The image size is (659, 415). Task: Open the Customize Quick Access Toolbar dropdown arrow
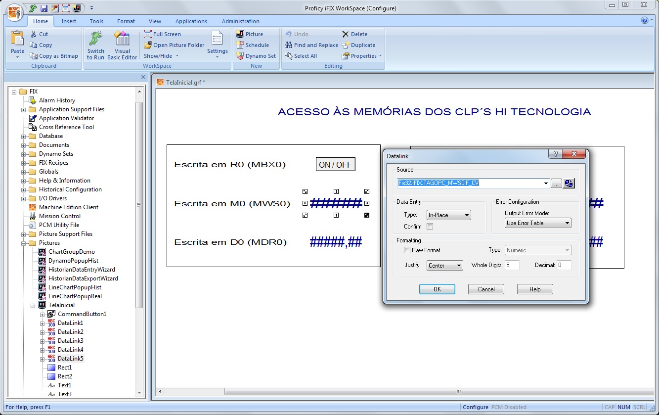tap(91, 8)
